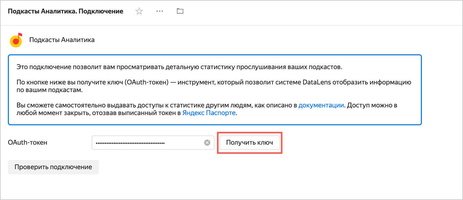Click the folder icon in the header

(x=180, y=12)
